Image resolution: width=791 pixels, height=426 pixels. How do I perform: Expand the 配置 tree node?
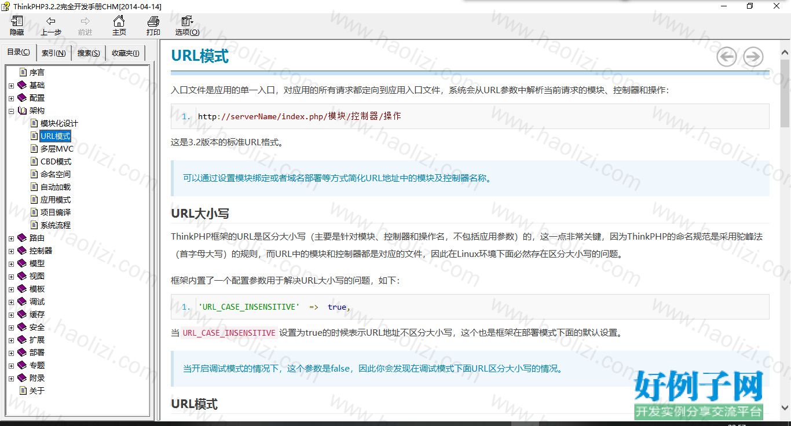coord(12,98)
